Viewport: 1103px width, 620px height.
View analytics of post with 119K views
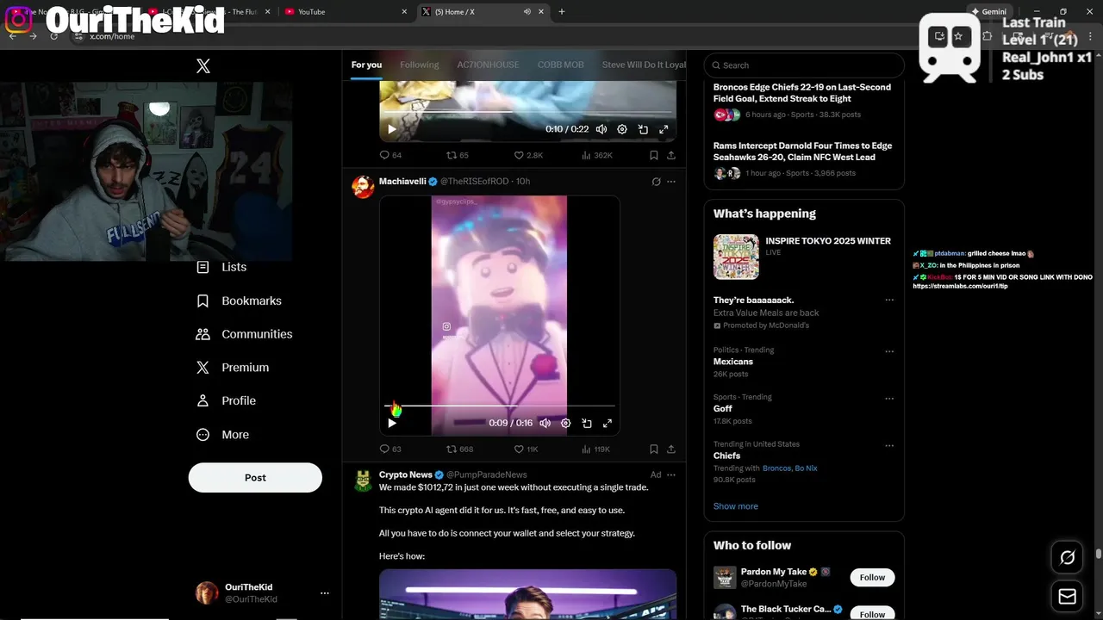596,449
